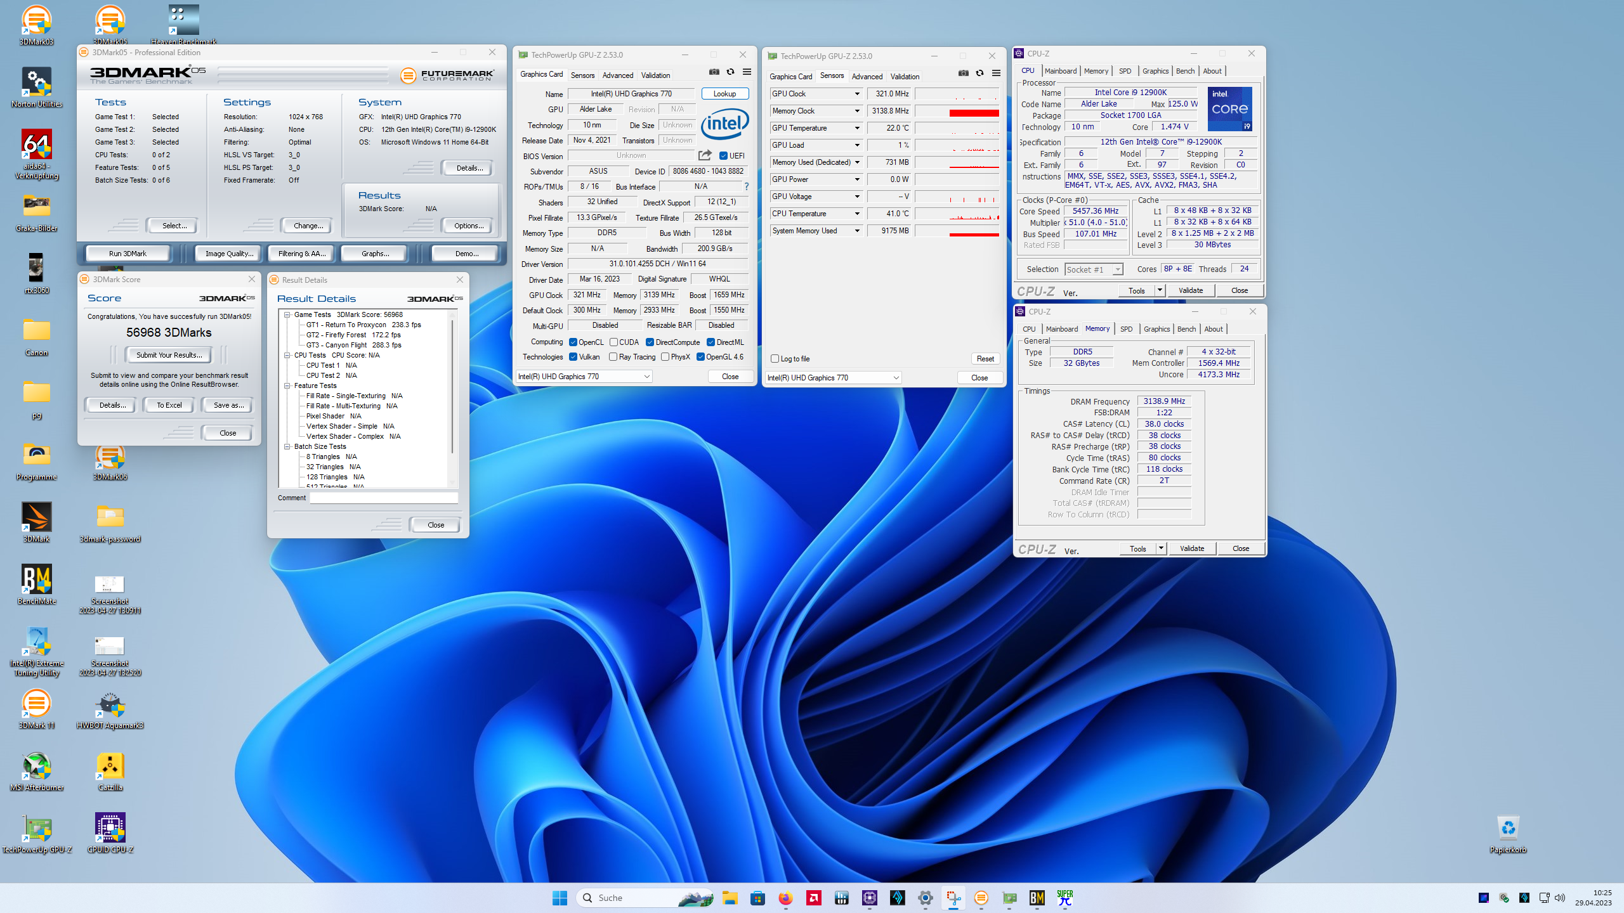
Task: Toggle the DirectML checkbox
Action: 710,342
